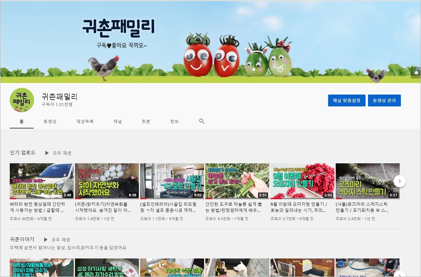Click the 3:27 duration badge
The width and height of the screenshot is (421, 277).
point(393,195)
